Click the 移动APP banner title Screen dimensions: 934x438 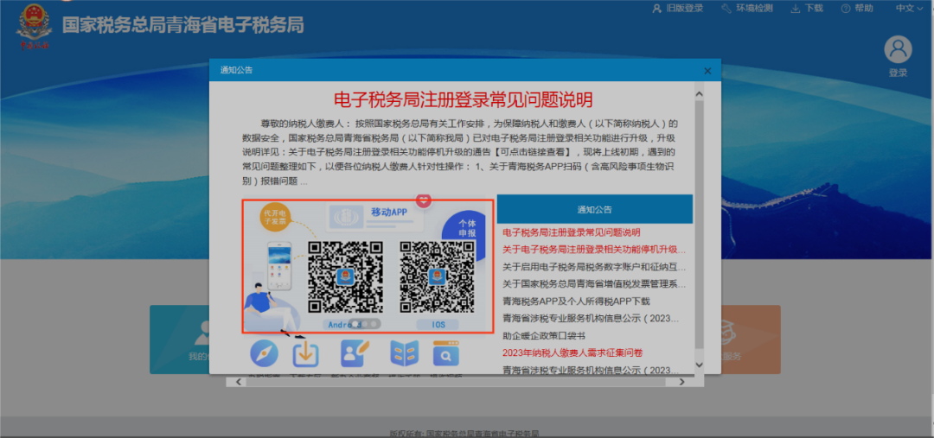coord(389,212)
